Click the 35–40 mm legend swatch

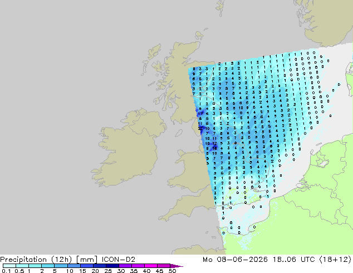click(x=138, y=266)
